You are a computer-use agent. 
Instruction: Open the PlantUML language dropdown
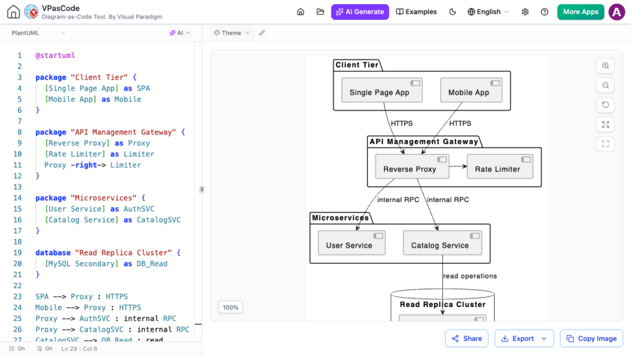[38, 33]
